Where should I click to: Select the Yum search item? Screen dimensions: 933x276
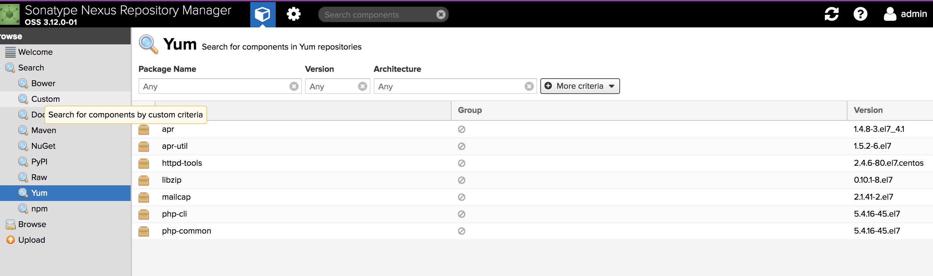pyautogui.click(x=65, y=193)
